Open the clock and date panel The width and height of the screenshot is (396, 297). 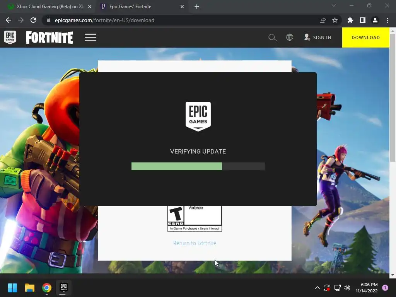367,288
